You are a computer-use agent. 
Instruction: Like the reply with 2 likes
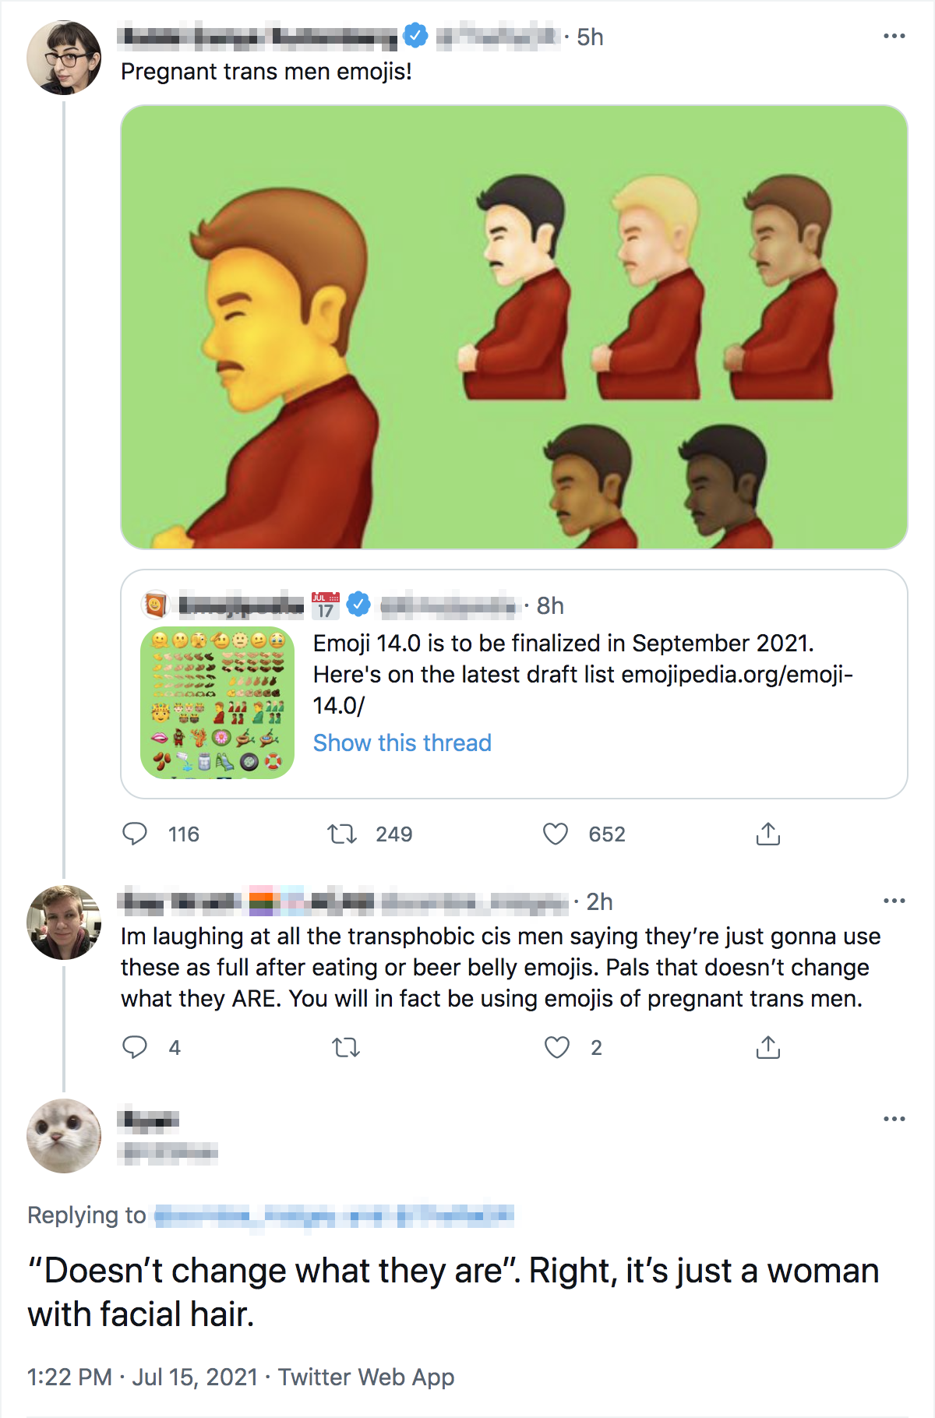click(556, 1047)
